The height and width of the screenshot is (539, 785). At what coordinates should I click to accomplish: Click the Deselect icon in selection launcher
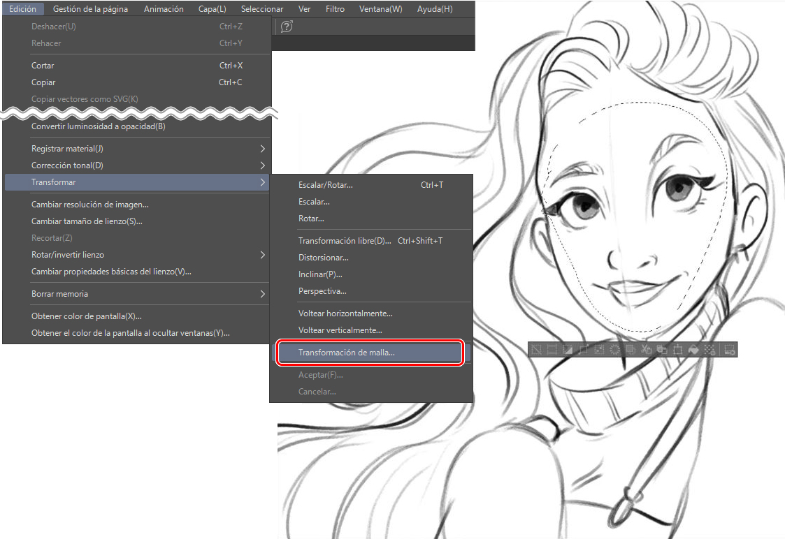point(536,350)
